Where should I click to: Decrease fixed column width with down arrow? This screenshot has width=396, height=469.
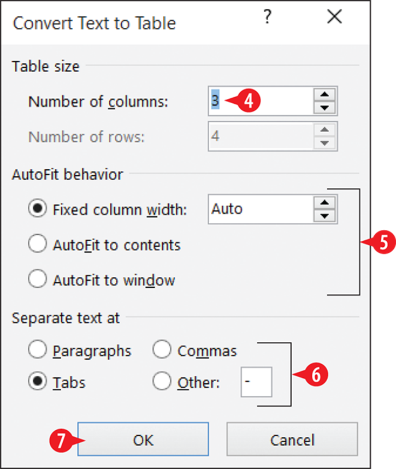[x=324, y=216]
